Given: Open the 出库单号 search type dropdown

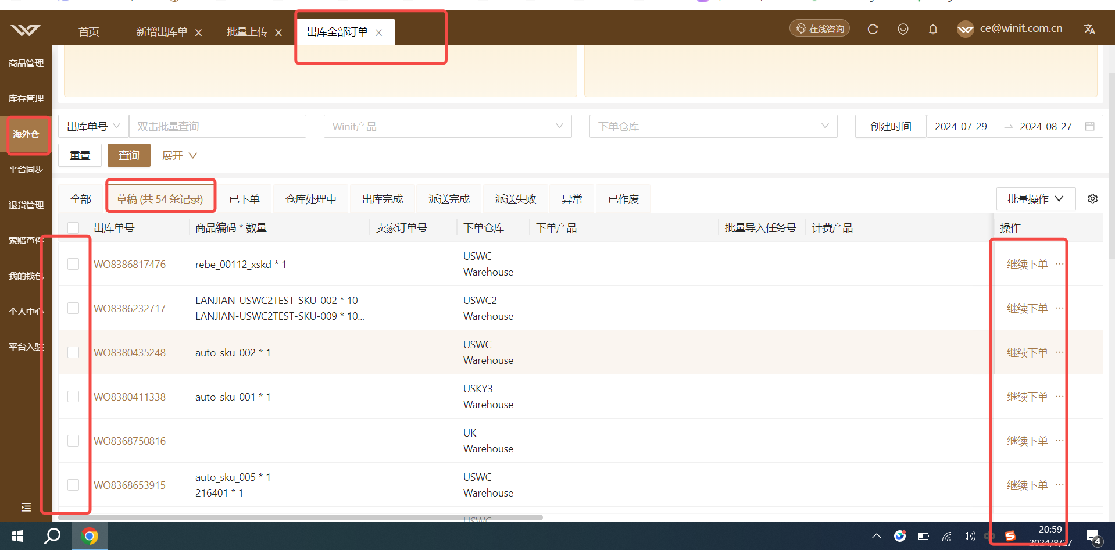Looking at the screenshot, I should [x=94, y=126].
